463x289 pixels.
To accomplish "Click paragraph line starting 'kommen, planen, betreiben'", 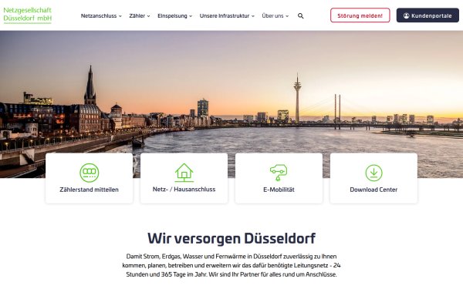I will click(231, 265).
